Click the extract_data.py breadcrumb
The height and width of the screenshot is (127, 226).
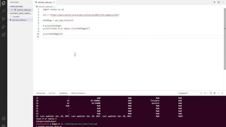click(x=46, y=7)
